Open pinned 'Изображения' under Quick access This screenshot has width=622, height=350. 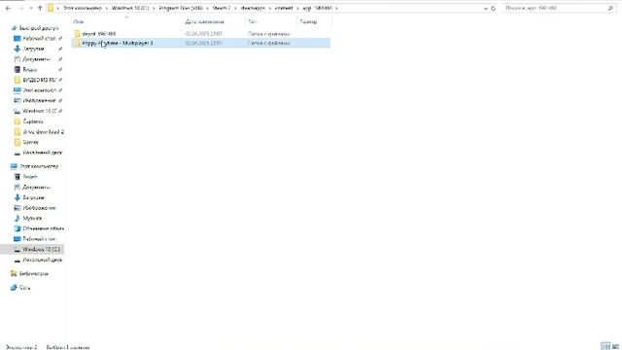(39, 100)
